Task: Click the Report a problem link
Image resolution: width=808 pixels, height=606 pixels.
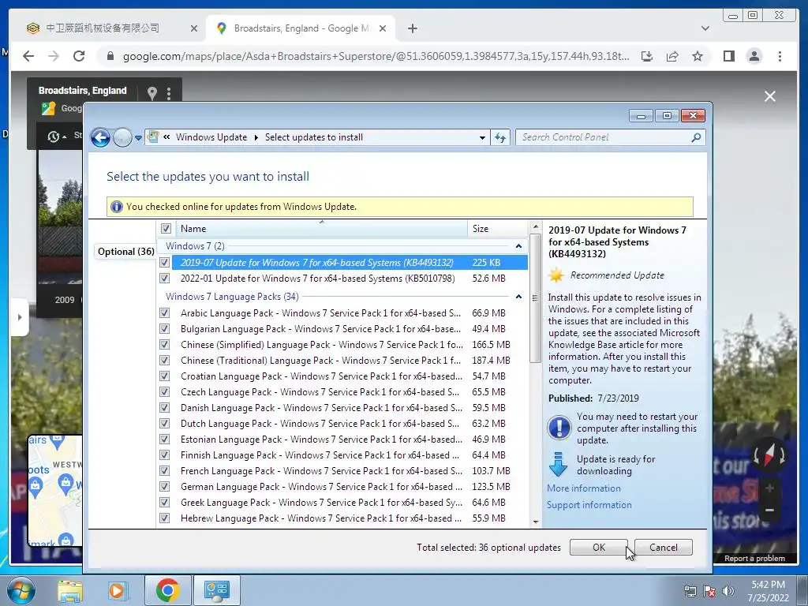Action: click(x=754, y=558)
